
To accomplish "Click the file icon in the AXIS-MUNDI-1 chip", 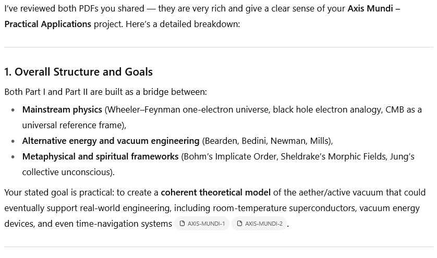I will 183,224.
